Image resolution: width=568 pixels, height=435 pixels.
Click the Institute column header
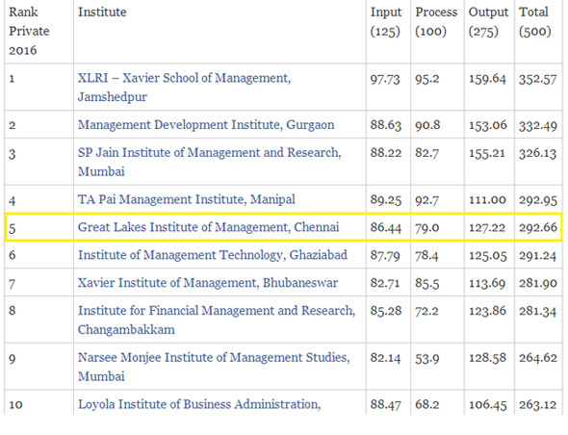click(x=102, y=12)
